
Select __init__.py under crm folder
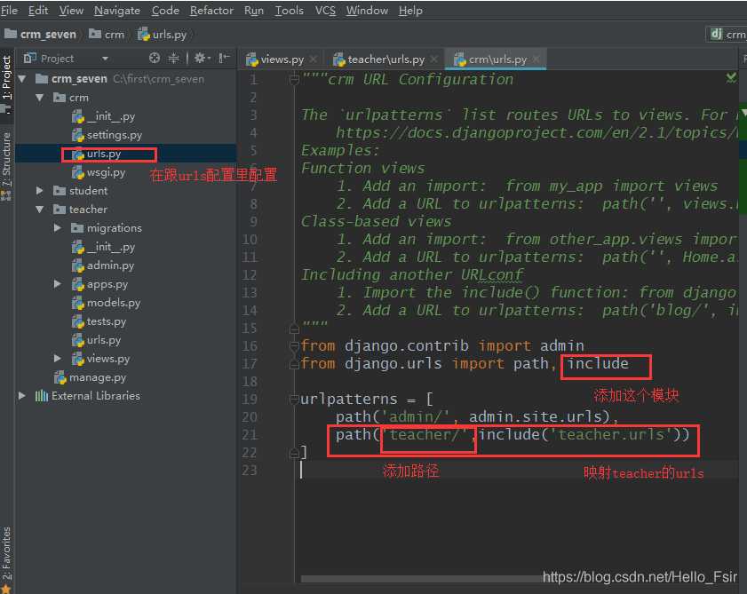pyautogui.click(x=103, y=116)
